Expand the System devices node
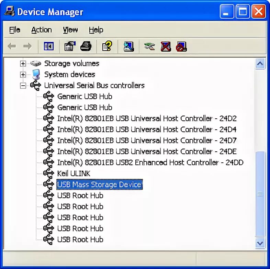270x269 pixels. 23,75
